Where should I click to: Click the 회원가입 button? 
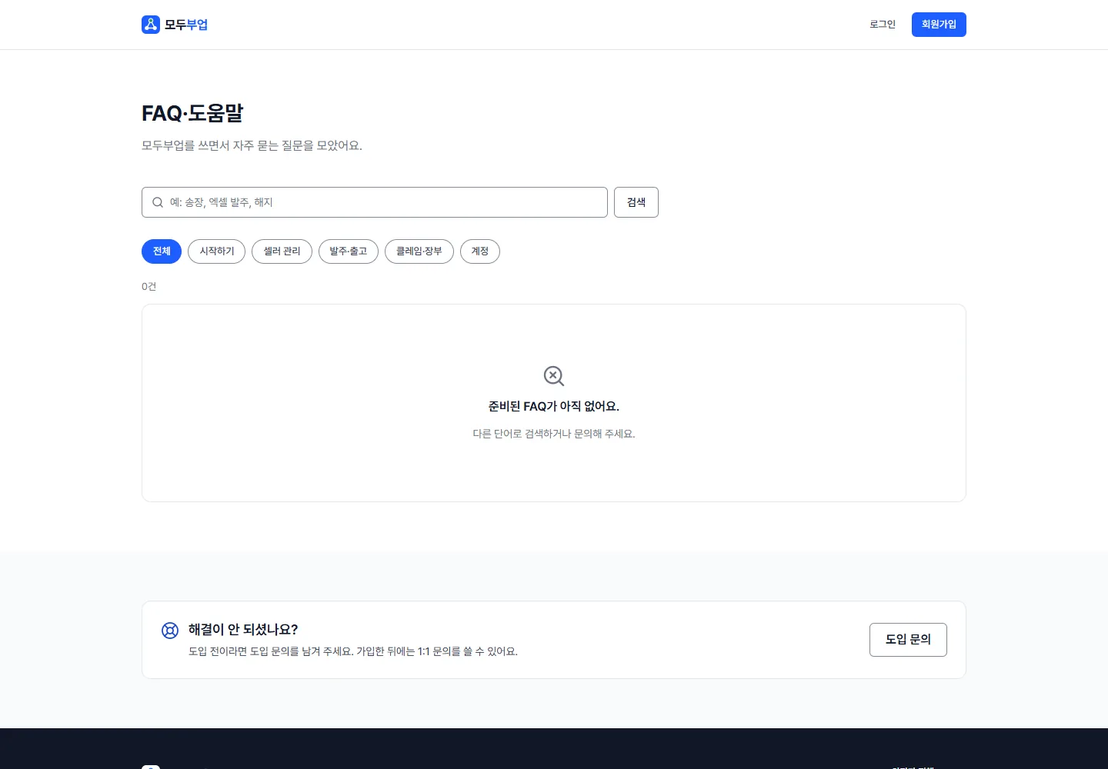click(939, 25)
